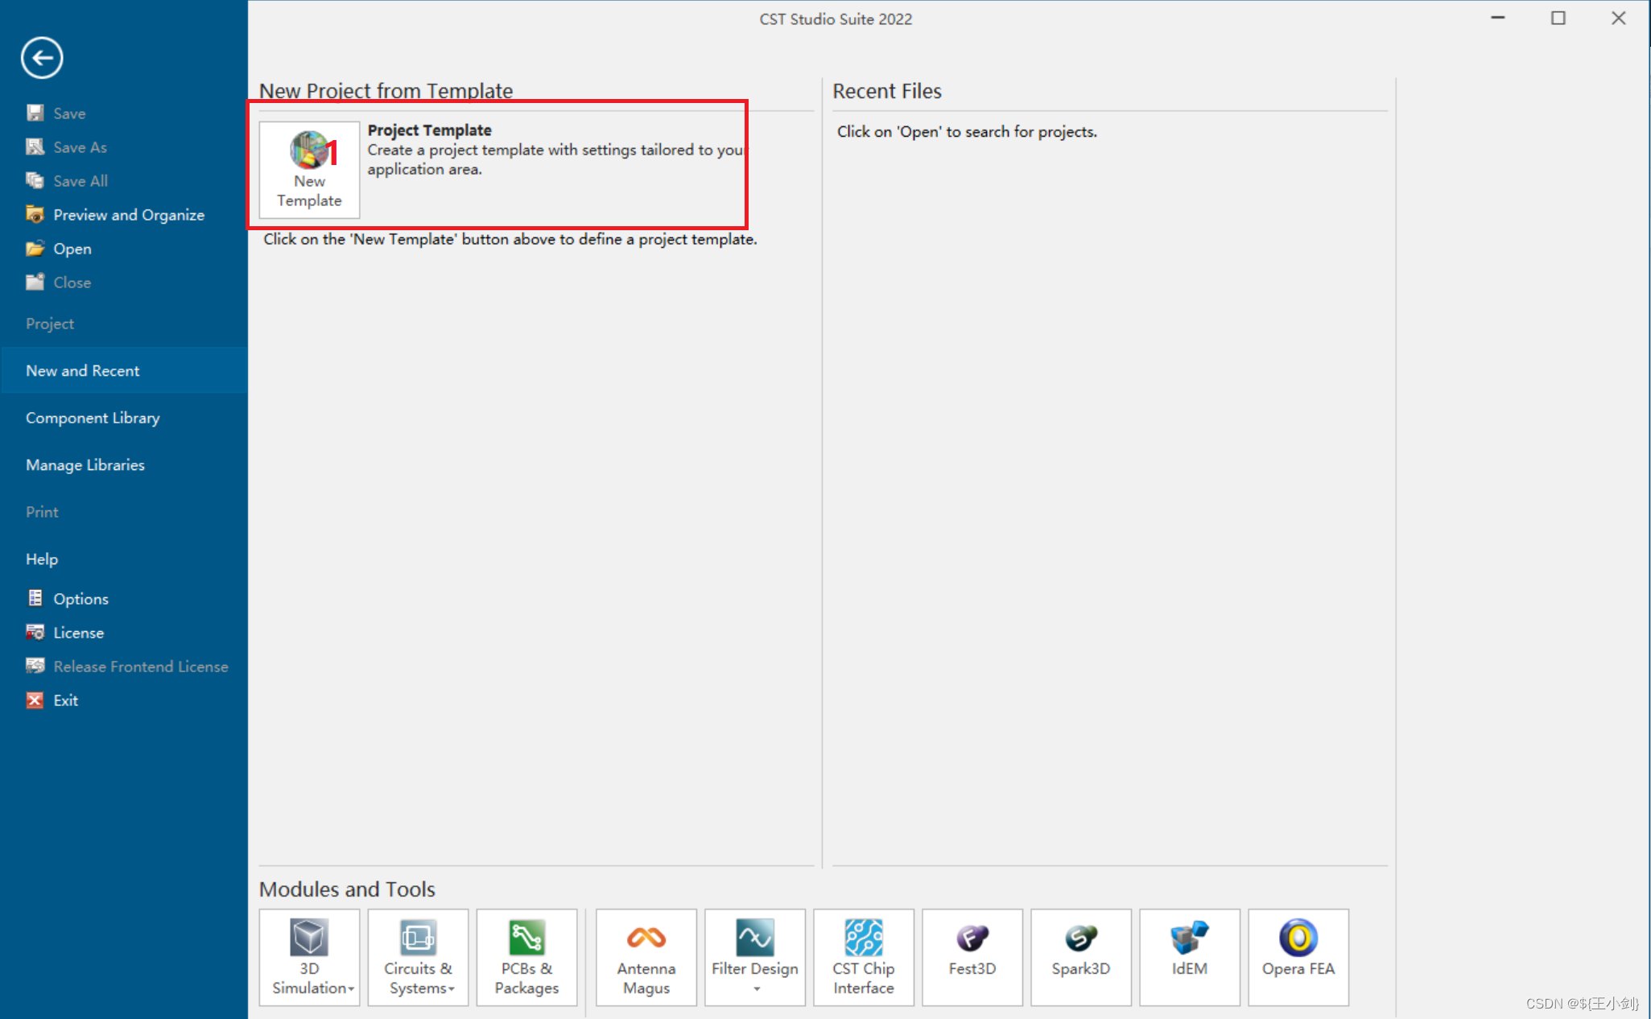Open Preview and Organize
Image resolution: width=1651 pixels, height=1019 pixels.
tap(128, 215)
